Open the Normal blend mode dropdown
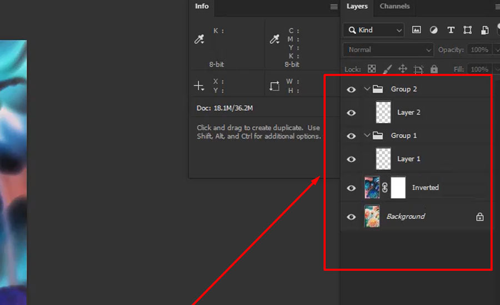The image size is (500, 305). click(388, 50)
